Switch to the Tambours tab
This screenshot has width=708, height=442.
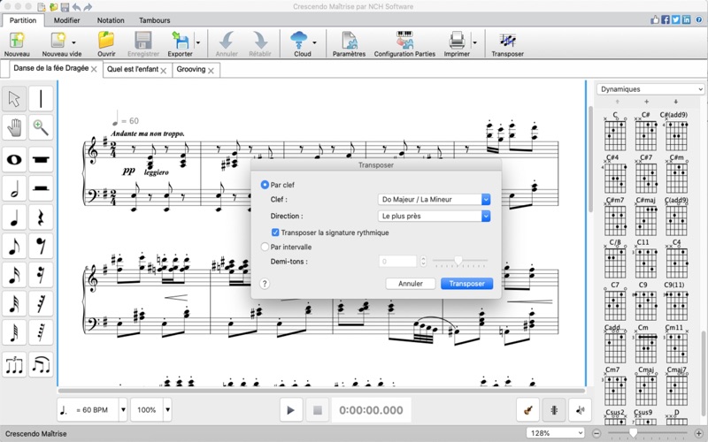pos(154,20)
